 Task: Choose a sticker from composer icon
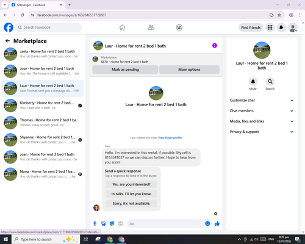112,224
